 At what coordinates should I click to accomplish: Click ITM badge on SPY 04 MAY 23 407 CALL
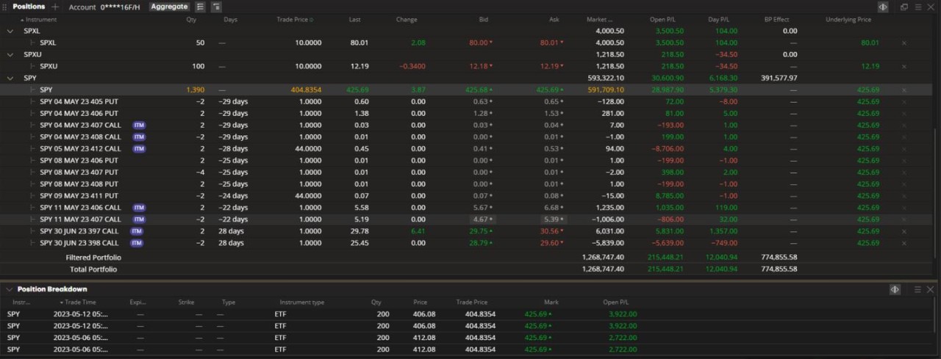[x=139, y=126]
